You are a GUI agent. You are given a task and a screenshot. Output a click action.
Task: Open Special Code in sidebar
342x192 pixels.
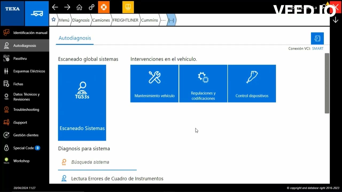coord(25,148)
